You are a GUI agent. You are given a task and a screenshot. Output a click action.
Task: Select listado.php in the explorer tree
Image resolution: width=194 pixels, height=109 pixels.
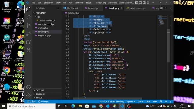[47, 32]
